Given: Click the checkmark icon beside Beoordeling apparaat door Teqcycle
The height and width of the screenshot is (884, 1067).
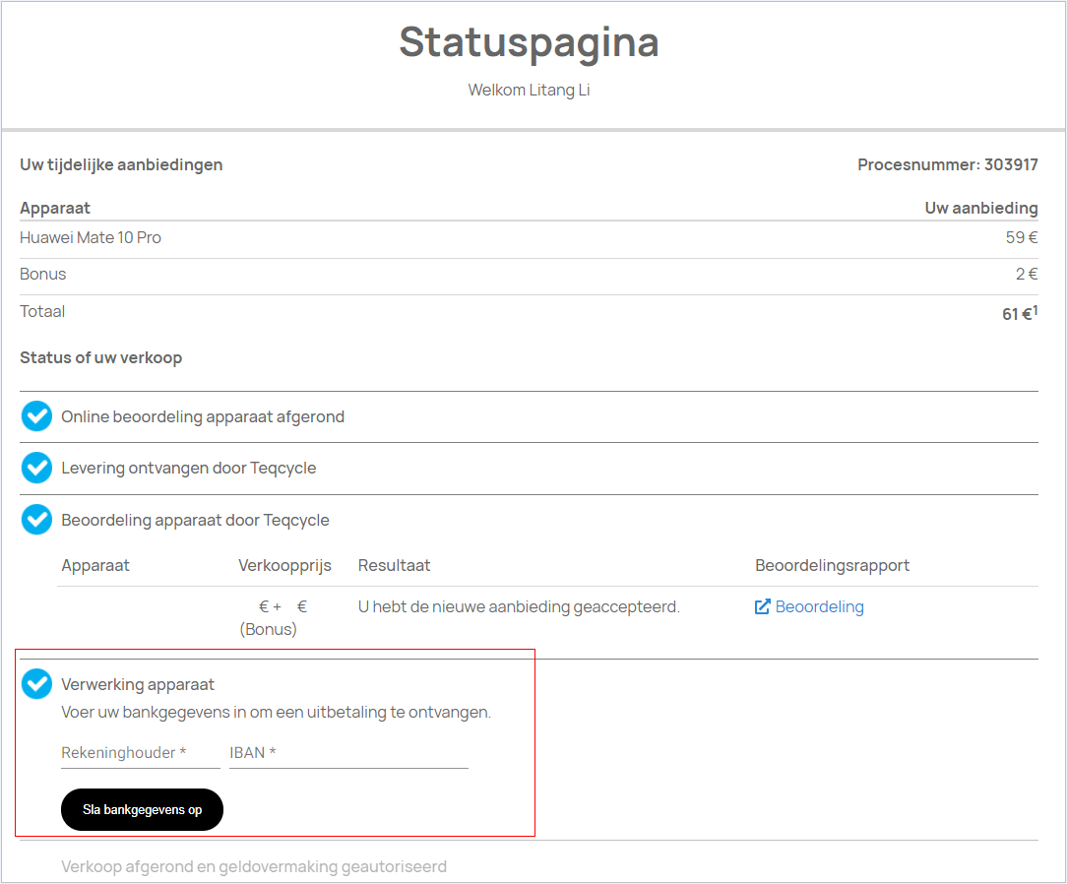Looking at the screenshot, I should pyautogui.click(x=36, y=520).
